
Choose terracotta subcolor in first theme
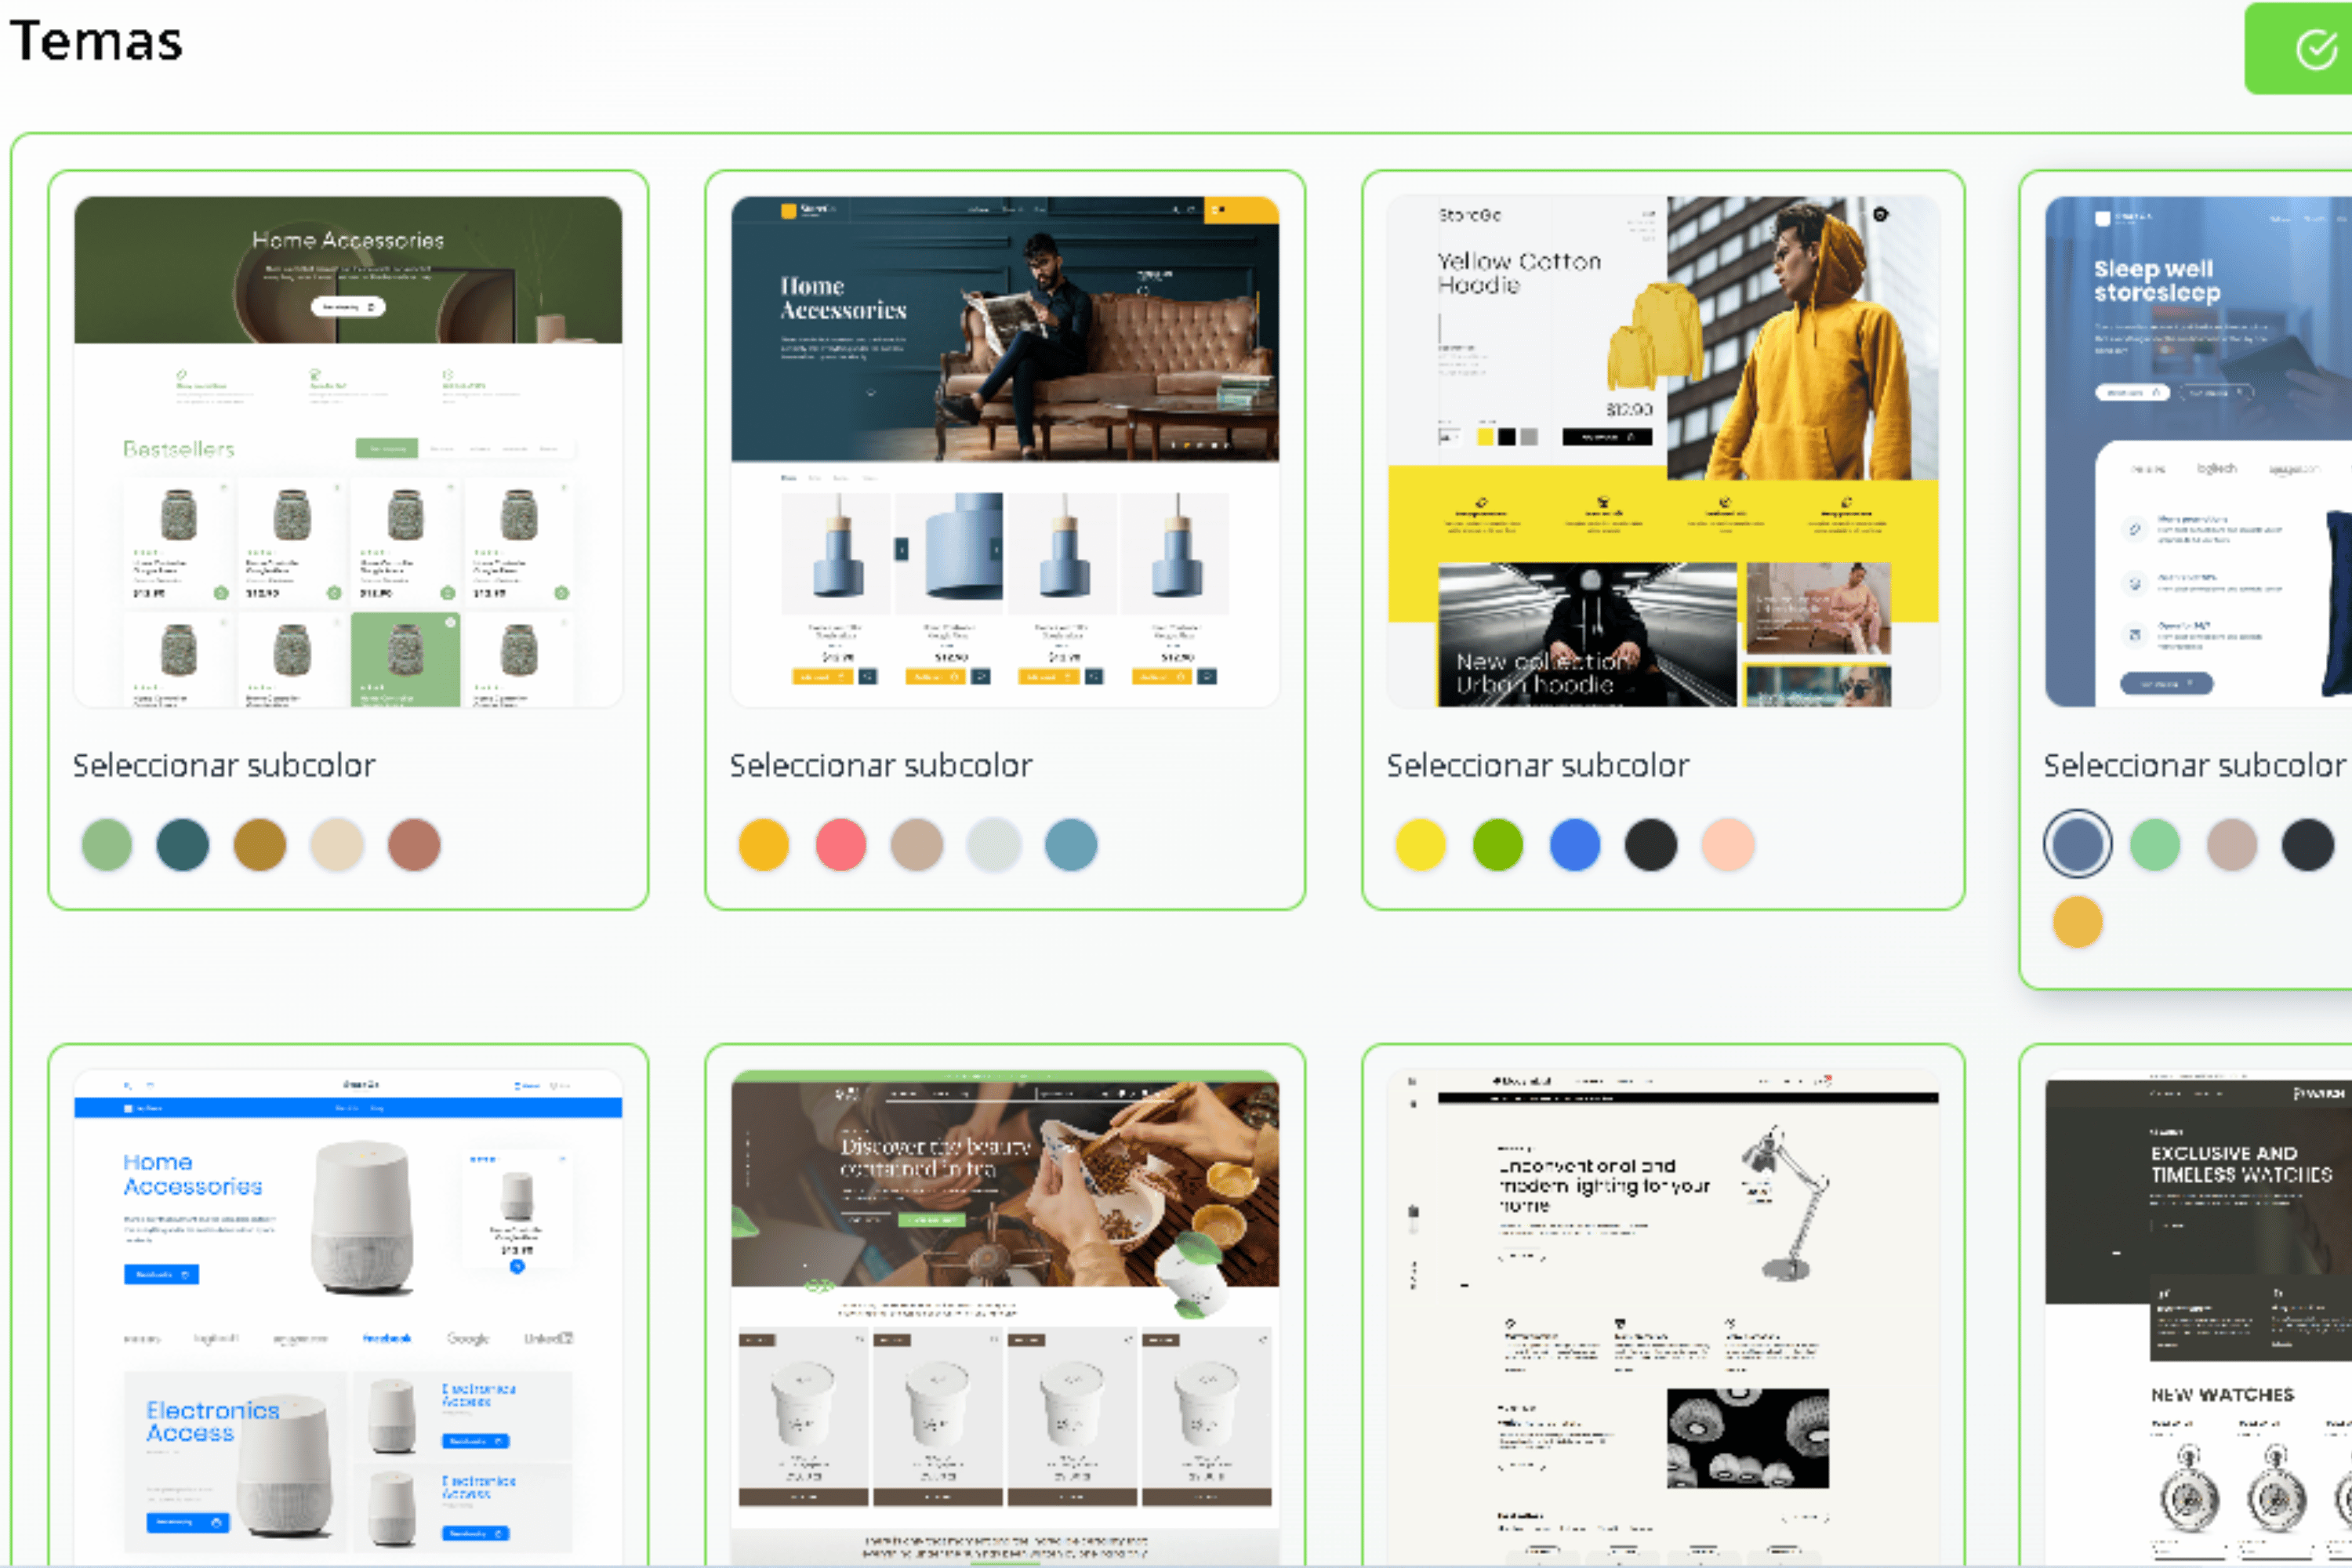(x=414, y=845)
